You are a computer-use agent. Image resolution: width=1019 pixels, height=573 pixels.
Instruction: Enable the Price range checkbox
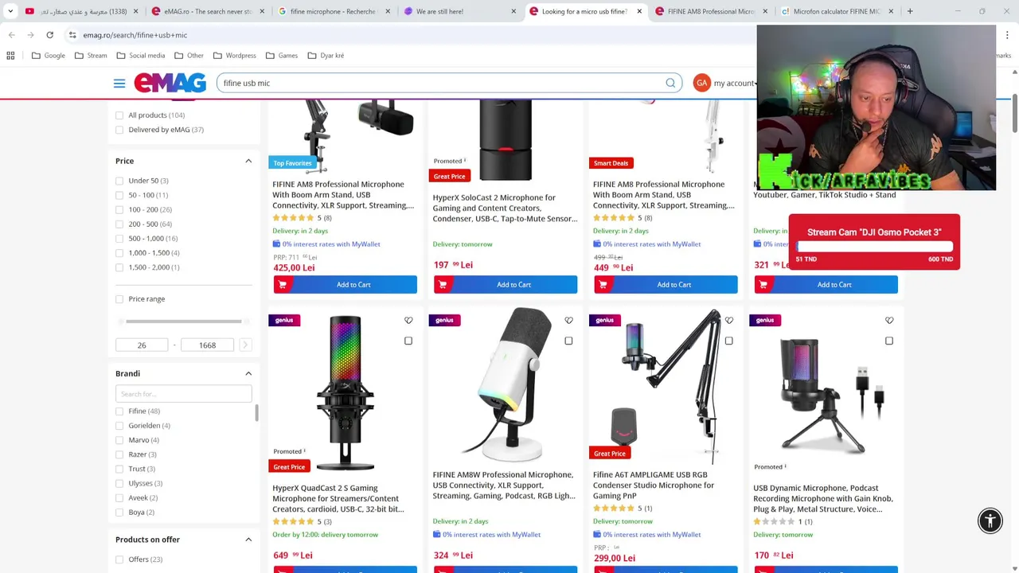tap(119, 299)
